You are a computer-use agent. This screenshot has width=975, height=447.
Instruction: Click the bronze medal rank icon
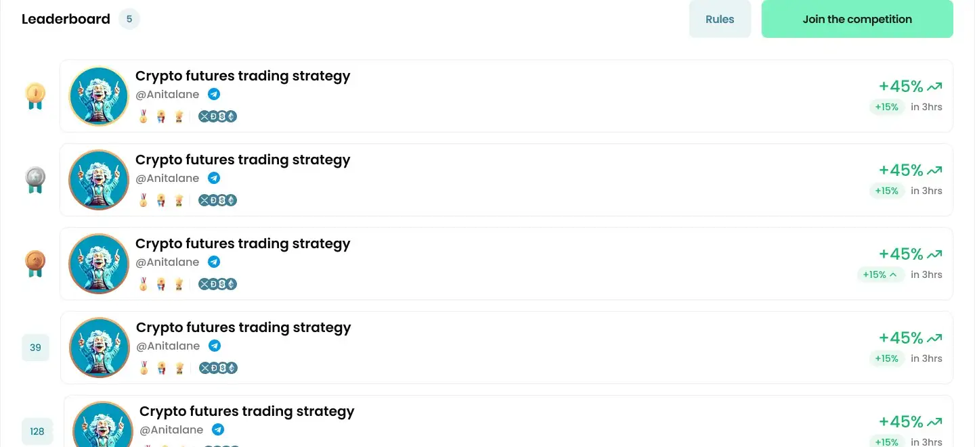click(x=35, y=263)
